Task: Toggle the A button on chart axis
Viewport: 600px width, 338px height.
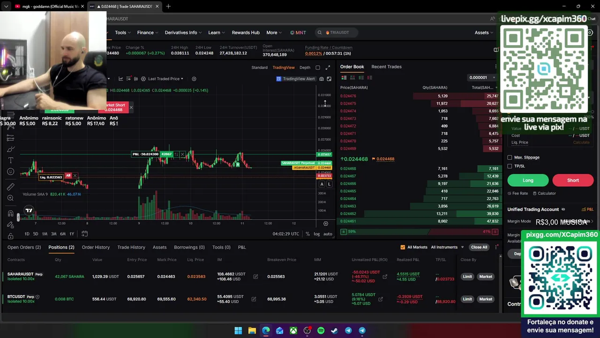Action: [322, 184]
